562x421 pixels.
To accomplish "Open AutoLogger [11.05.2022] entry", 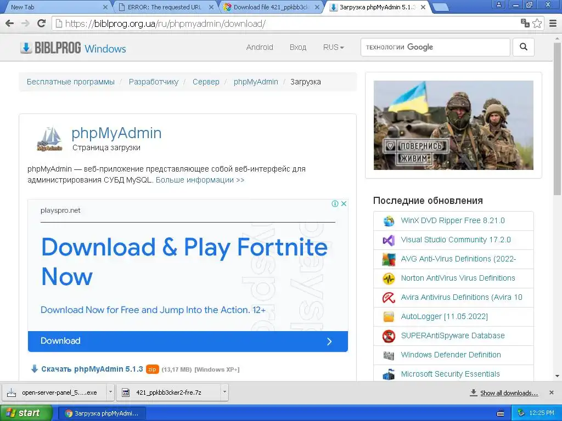I will click(444, 316).
